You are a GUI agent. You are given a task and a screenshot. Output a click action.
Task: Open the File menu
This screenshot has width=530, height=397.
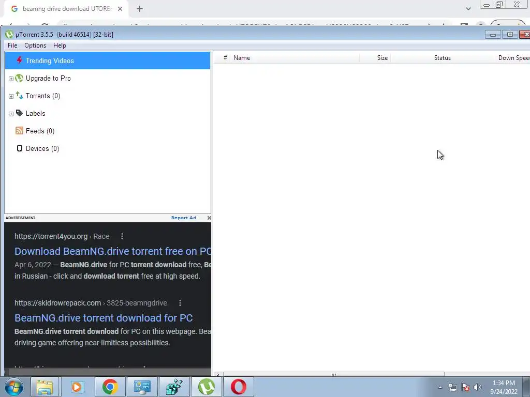[x=12, y=45]
